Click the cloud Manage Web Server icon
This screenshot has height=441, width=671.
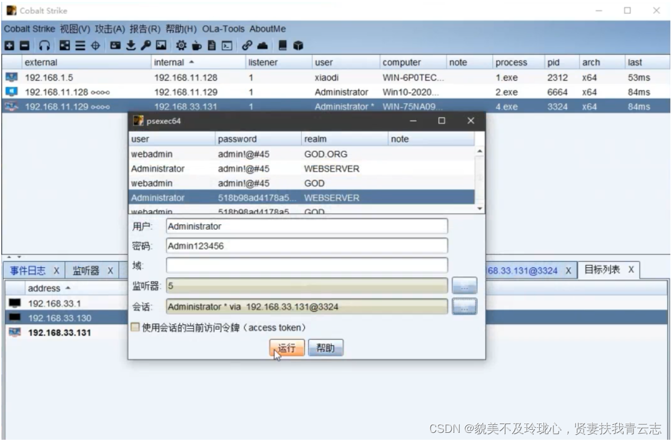(x=262, y=46)
